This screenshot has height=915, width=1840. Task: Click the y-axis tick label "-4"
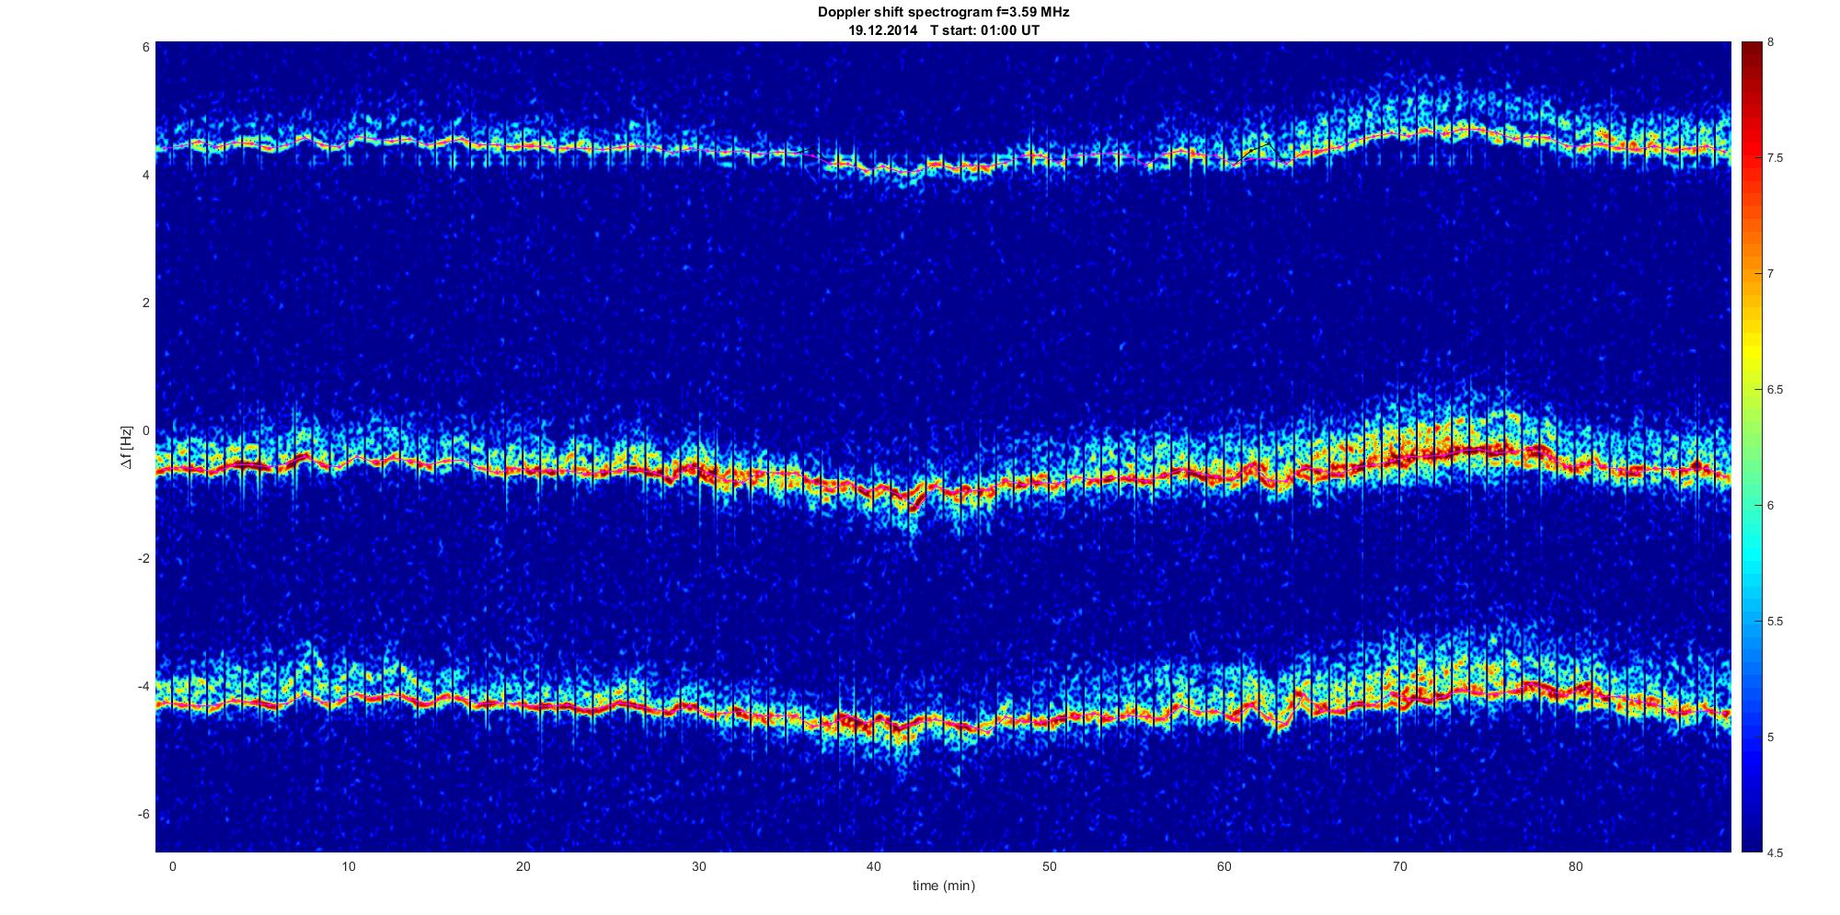tap(144, 686)
